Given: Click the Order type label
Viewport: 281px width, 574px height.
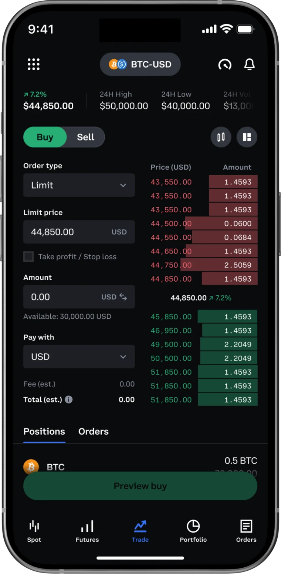Looking at the screenshot, I should pyautogui.click(x=43, y=166).
